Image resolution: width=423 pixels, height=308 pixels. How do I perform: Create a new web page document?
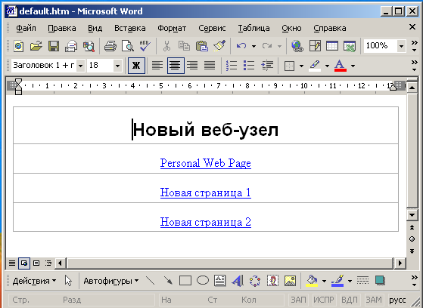click(18, 46)
